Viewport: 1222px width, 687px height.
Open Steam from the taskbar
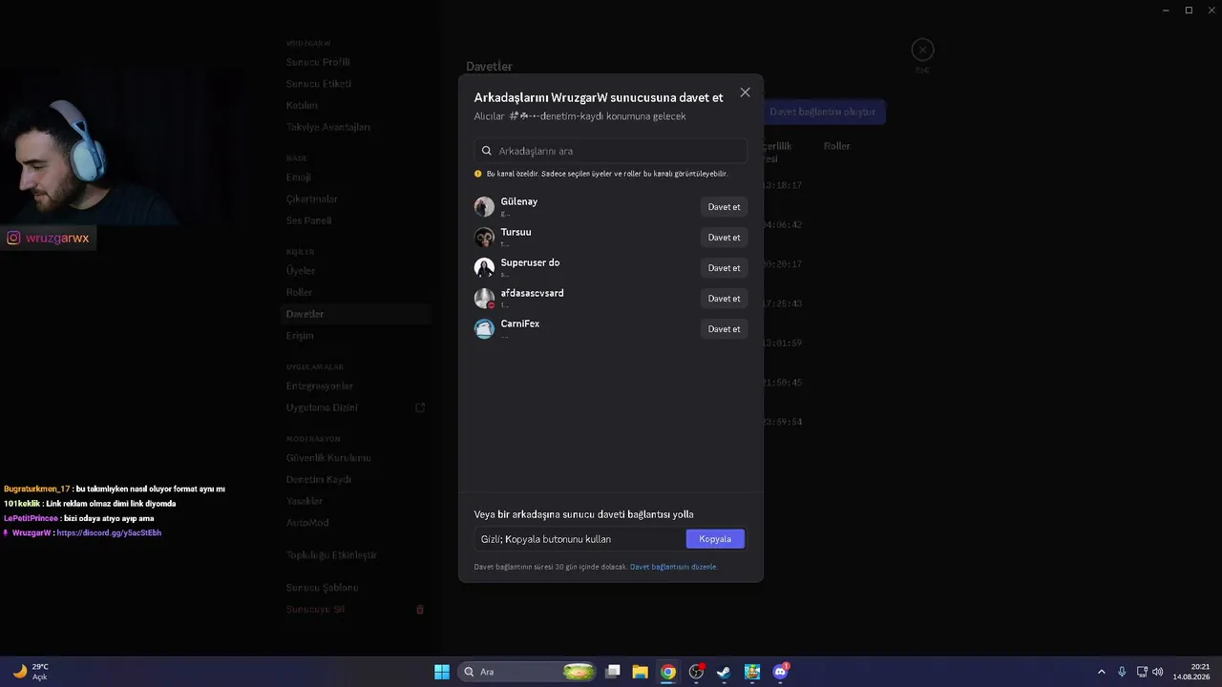click(724, 672)
